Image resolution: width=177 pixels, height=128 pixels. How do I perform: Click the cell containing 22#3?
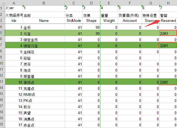(168, 33)
